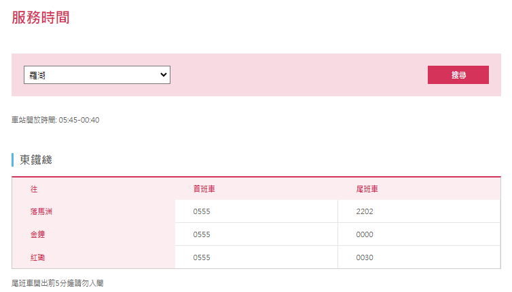Click the 往 column header
This screenshot has width=512, height=292.
point(34,189)
